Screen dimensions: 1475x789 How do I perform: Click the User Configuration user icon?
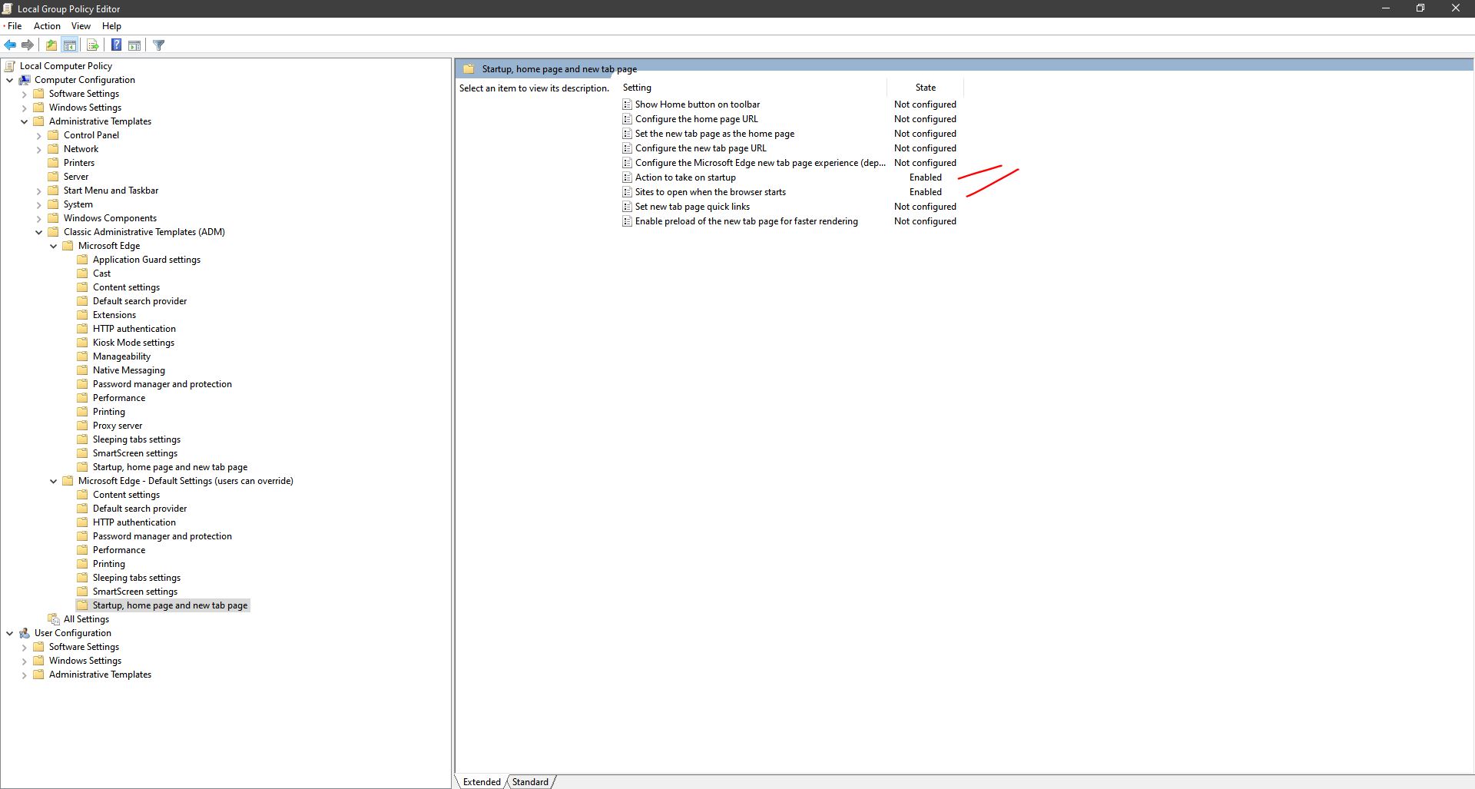[x=25, y=633]
